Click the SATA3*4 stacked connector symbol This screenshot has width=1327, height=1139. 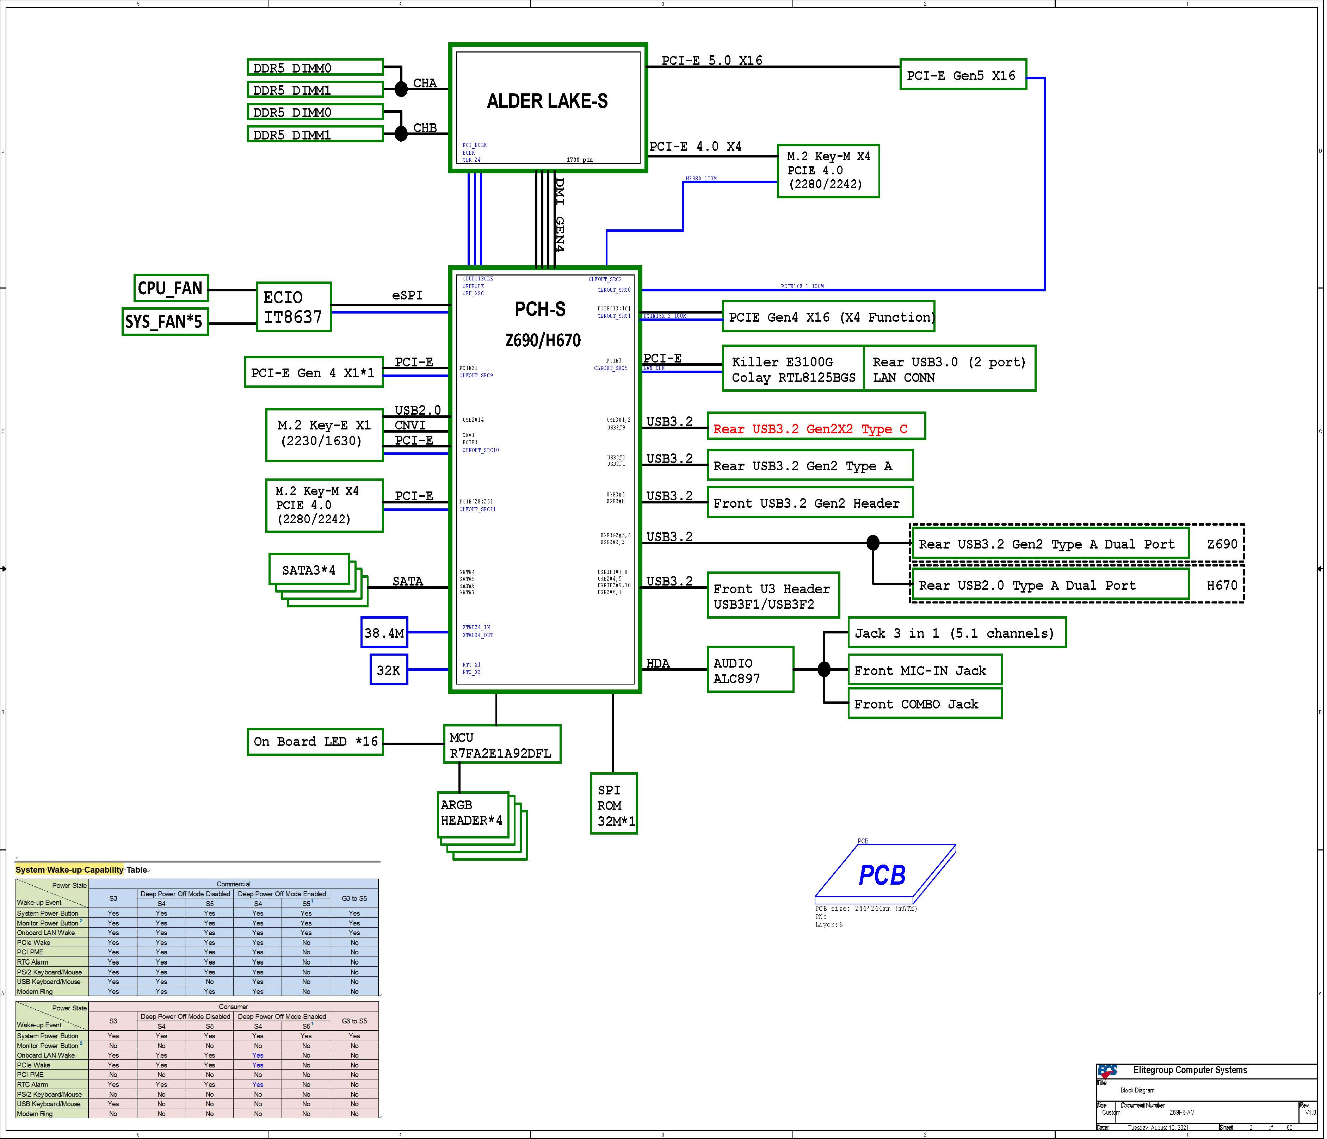click(310, 570)
